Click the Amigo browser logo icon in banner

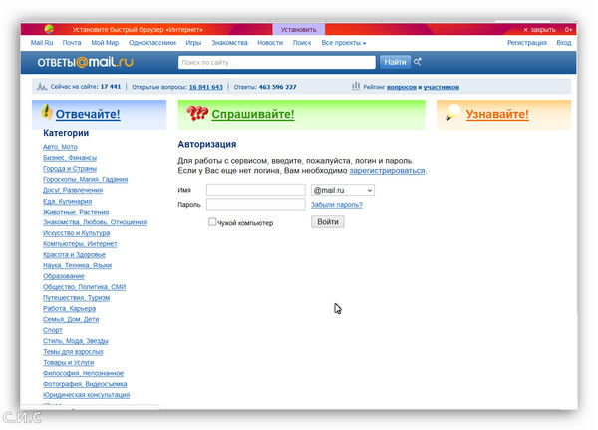49,29
